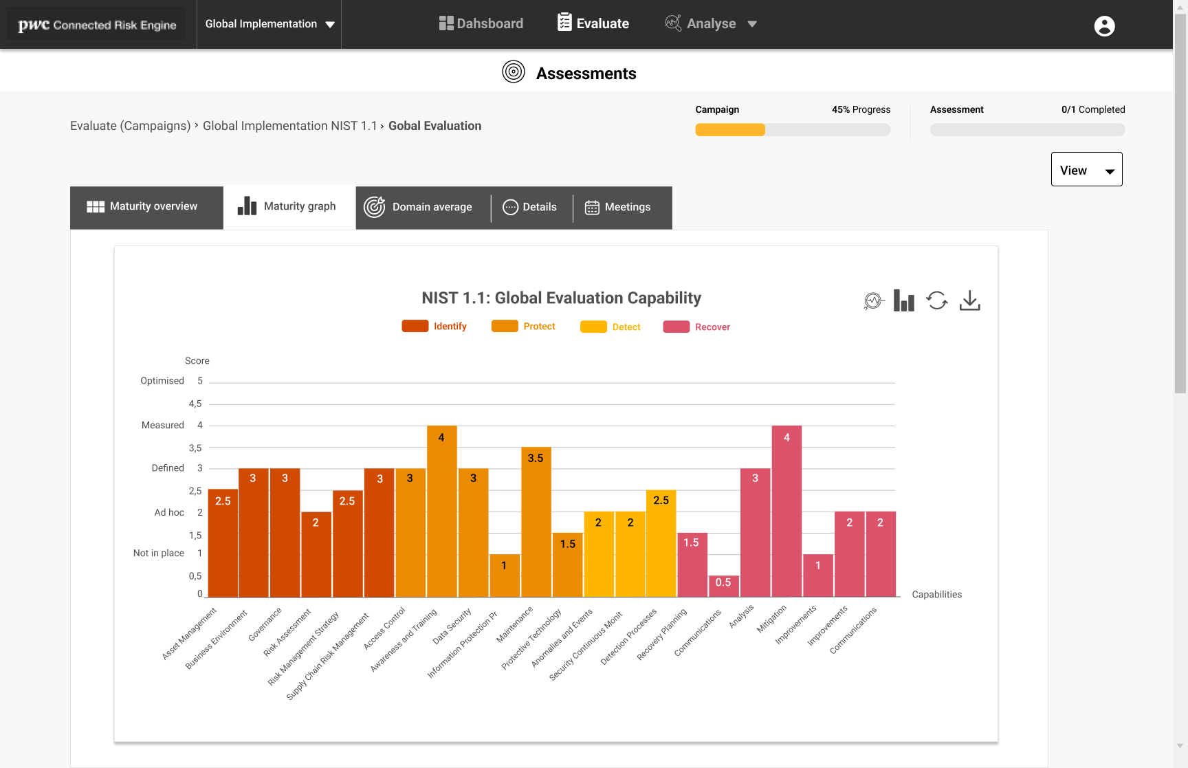
Task: Click the Evaluate checklist icon
Action: [564, 23]
